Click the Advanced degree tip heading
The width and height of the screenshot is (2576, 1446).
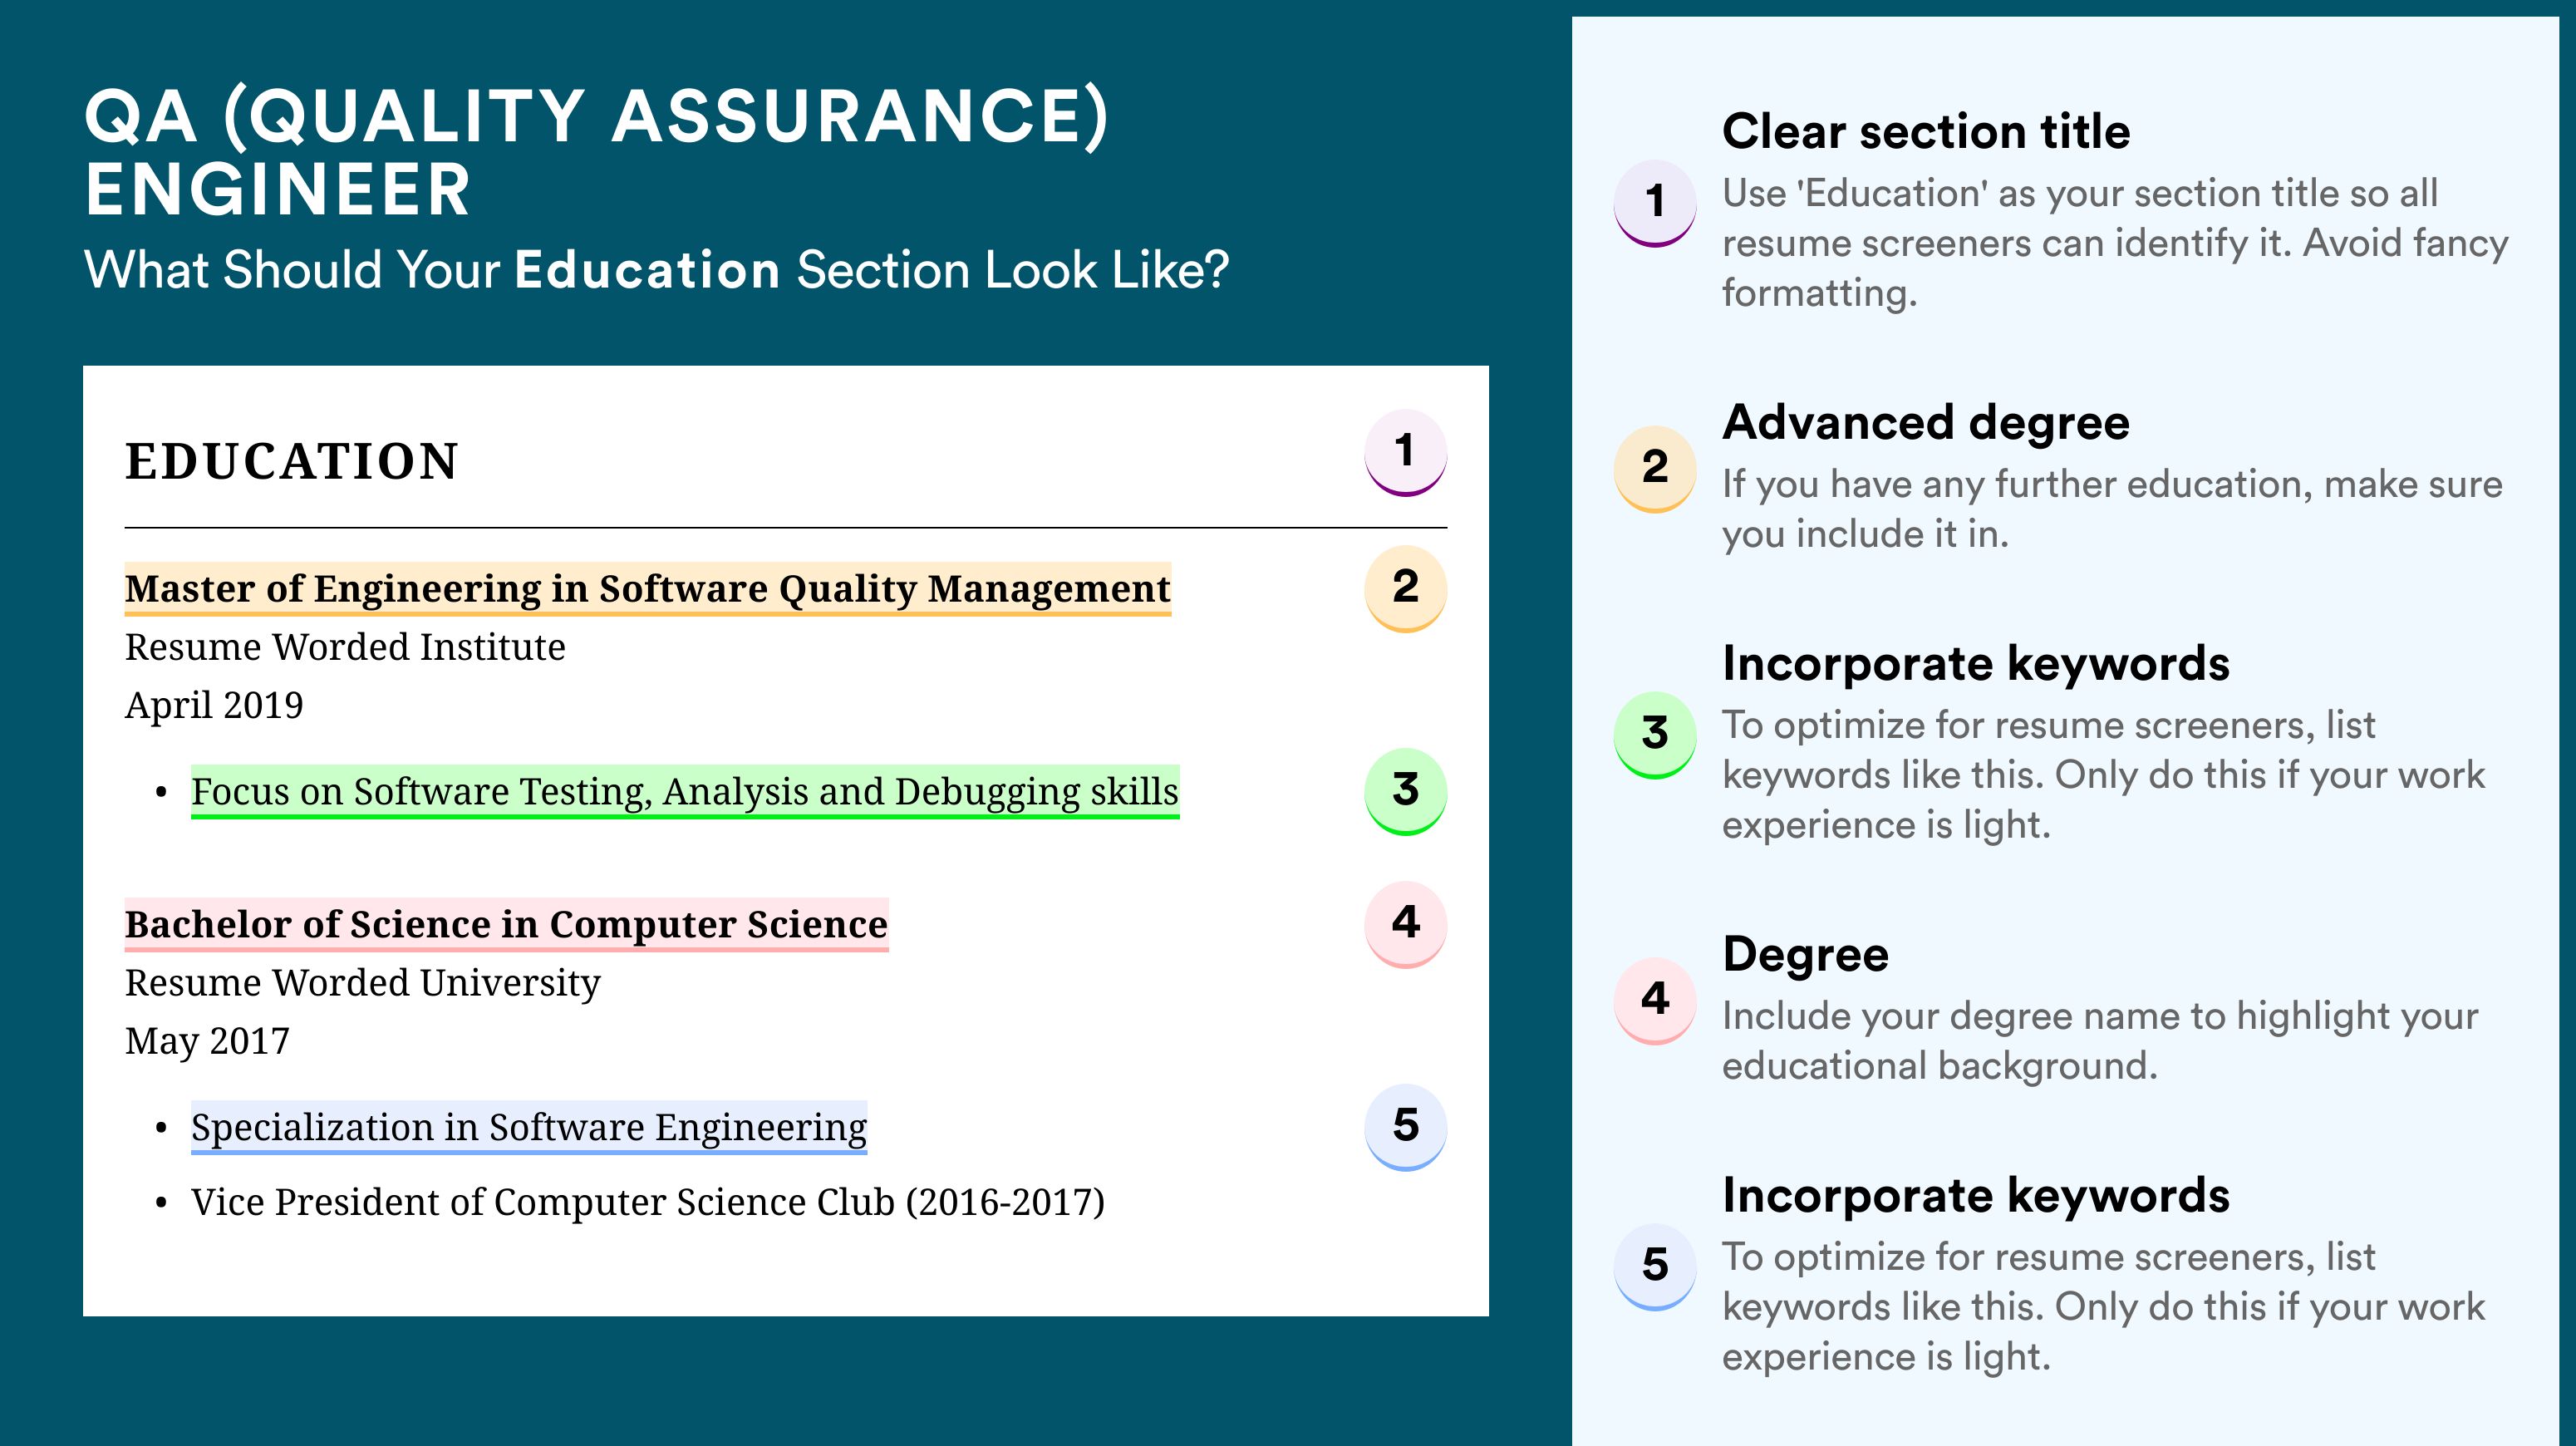1926,423
